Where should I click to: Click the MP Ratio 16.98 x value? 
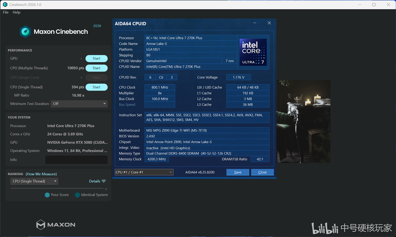(78, 95)
